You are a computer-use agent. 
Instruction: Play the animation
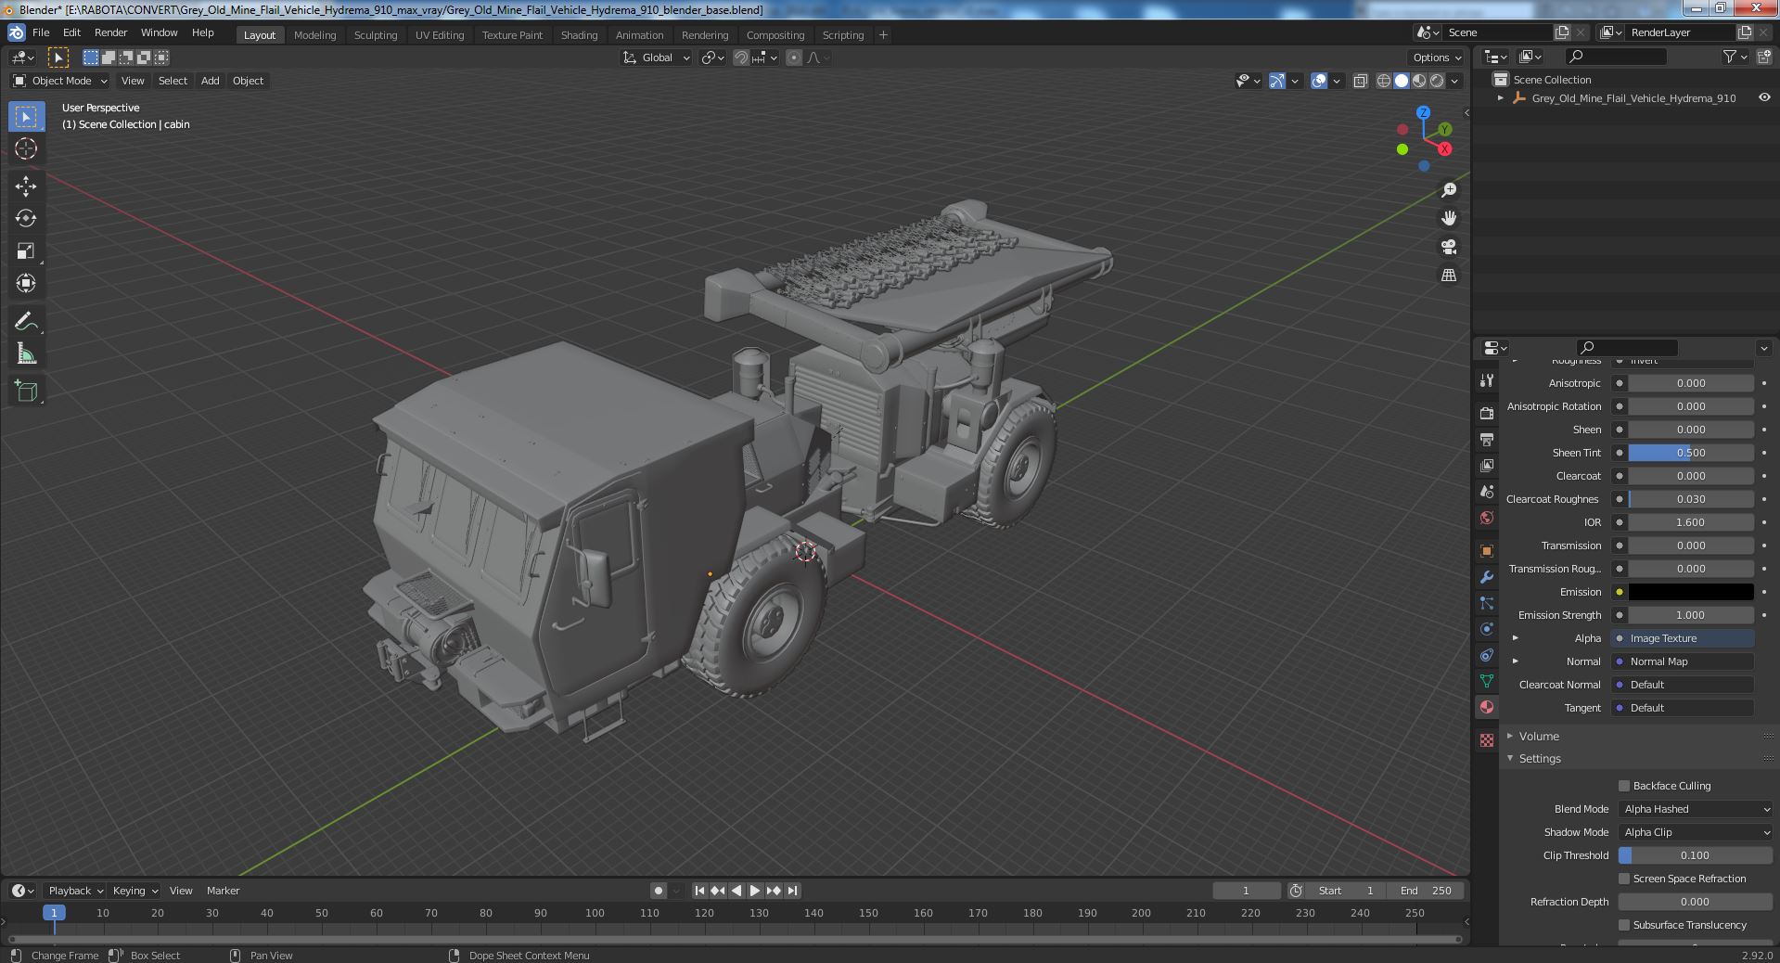click(754, 891)
